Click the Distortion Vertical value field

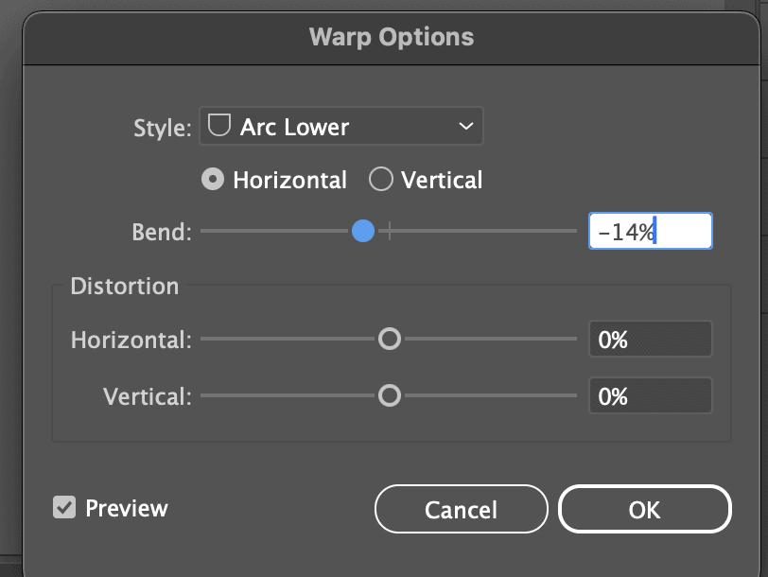(x=650, y=396)
